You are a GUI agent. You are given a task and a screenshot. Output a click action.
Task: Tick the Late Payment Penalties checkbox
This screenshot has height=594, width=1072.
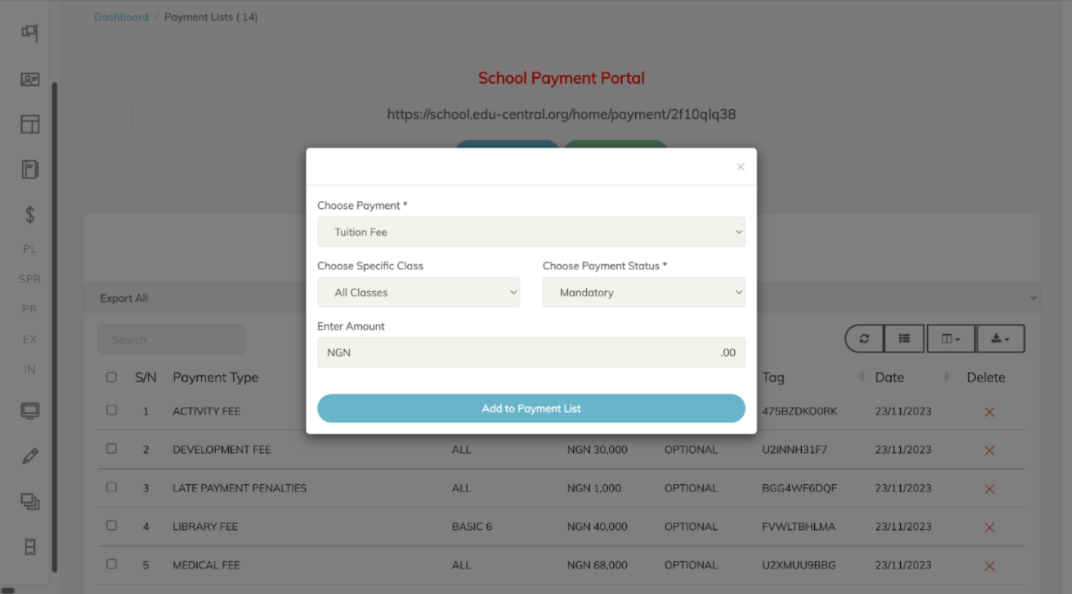[111, 487]
